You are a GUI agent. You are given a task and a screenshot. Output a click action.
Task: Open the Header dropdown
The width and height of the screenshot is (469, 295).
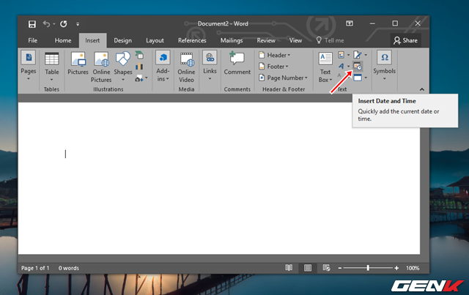coord(275,55)
